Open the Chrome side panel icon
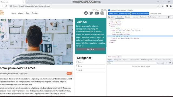Screen dimensions: 173x97 pos(167,6)
